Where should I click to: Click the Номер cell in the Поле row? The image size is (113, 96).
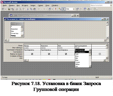pyautogui.click(x=32, y=46)
